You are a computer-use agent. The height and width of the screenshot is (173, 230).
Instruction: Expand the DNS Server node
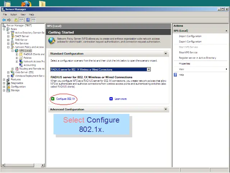(x=8, y=40)
